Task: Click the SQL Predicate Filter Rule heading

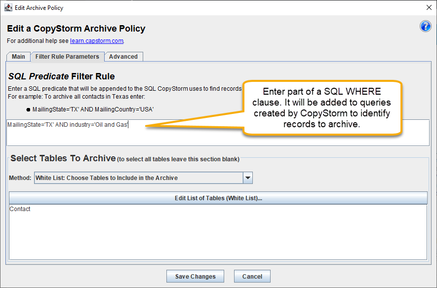Action: pos(61,76)
